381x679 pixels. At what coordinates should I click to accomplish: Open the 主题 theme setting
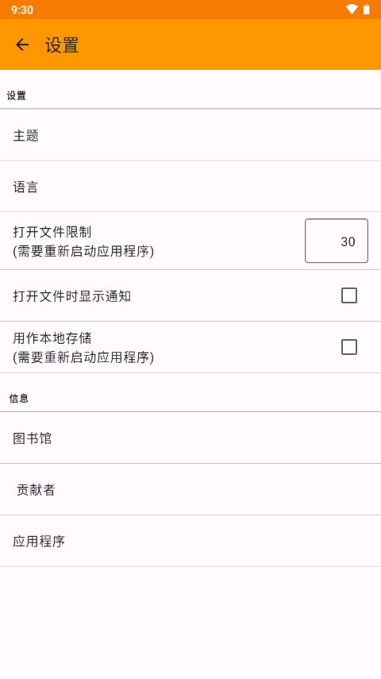pyautogui.click(x=190, y=135)
